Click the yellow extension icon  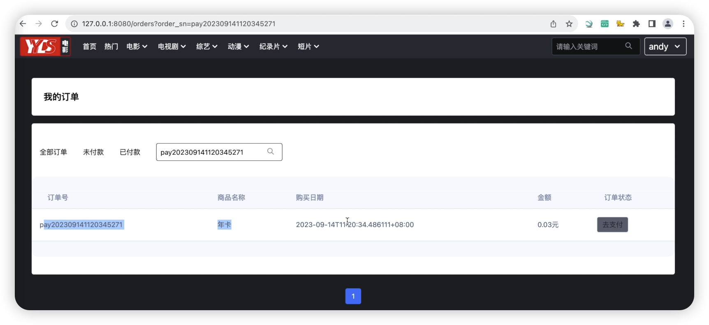click(620, 24)
